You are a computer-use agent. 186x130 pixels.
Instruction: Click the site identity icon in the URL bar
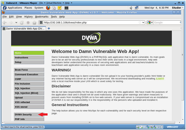41,23
